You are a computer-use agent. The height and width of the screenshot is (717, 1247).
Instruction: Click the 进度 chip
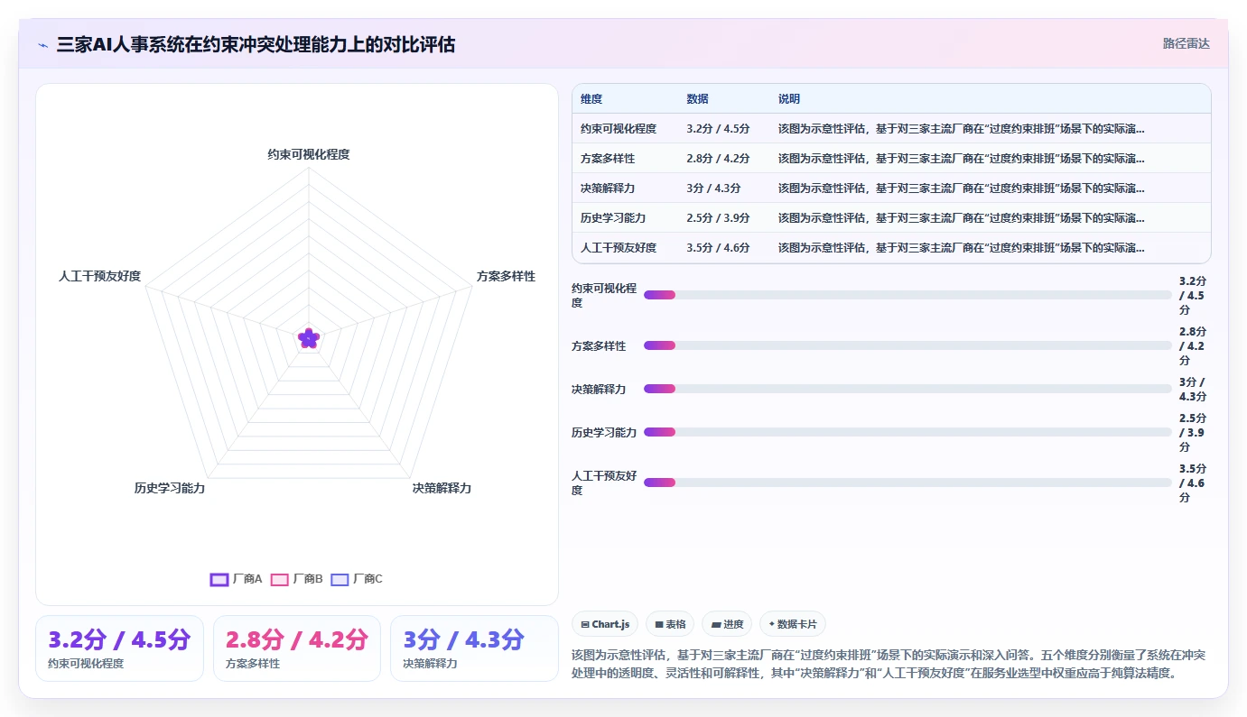coord(727,624)
